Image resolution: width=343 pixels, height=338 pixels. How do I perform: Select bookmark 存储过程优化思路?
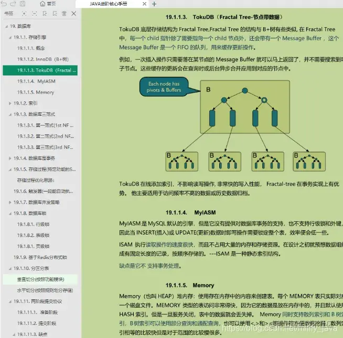[x=36, y=180]
